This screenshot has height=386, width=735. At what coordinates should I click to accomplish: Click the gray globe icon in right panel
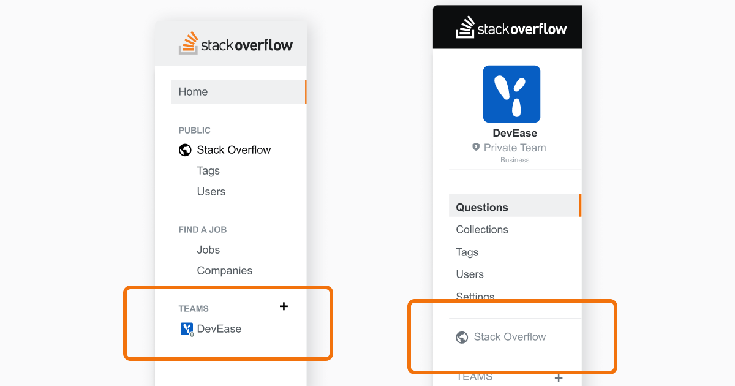click(462, 337)
